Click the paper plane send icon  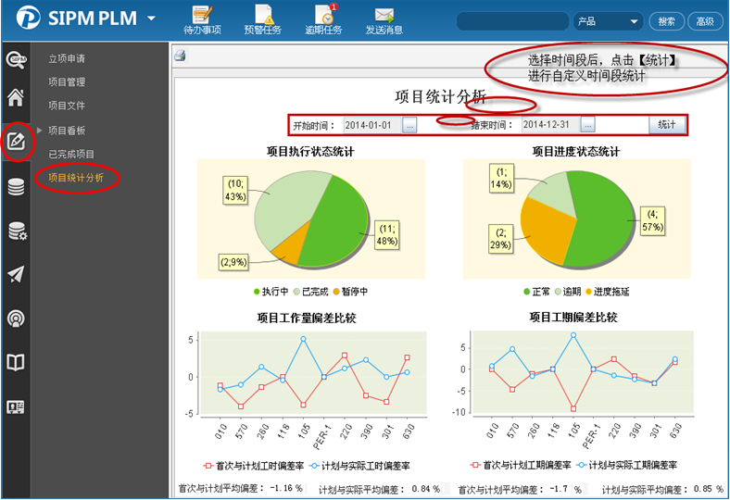coord(15,274)
